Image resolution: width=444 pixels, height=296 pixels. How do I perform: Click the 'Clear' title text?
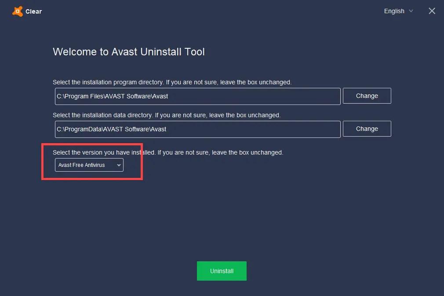point(34,11)
